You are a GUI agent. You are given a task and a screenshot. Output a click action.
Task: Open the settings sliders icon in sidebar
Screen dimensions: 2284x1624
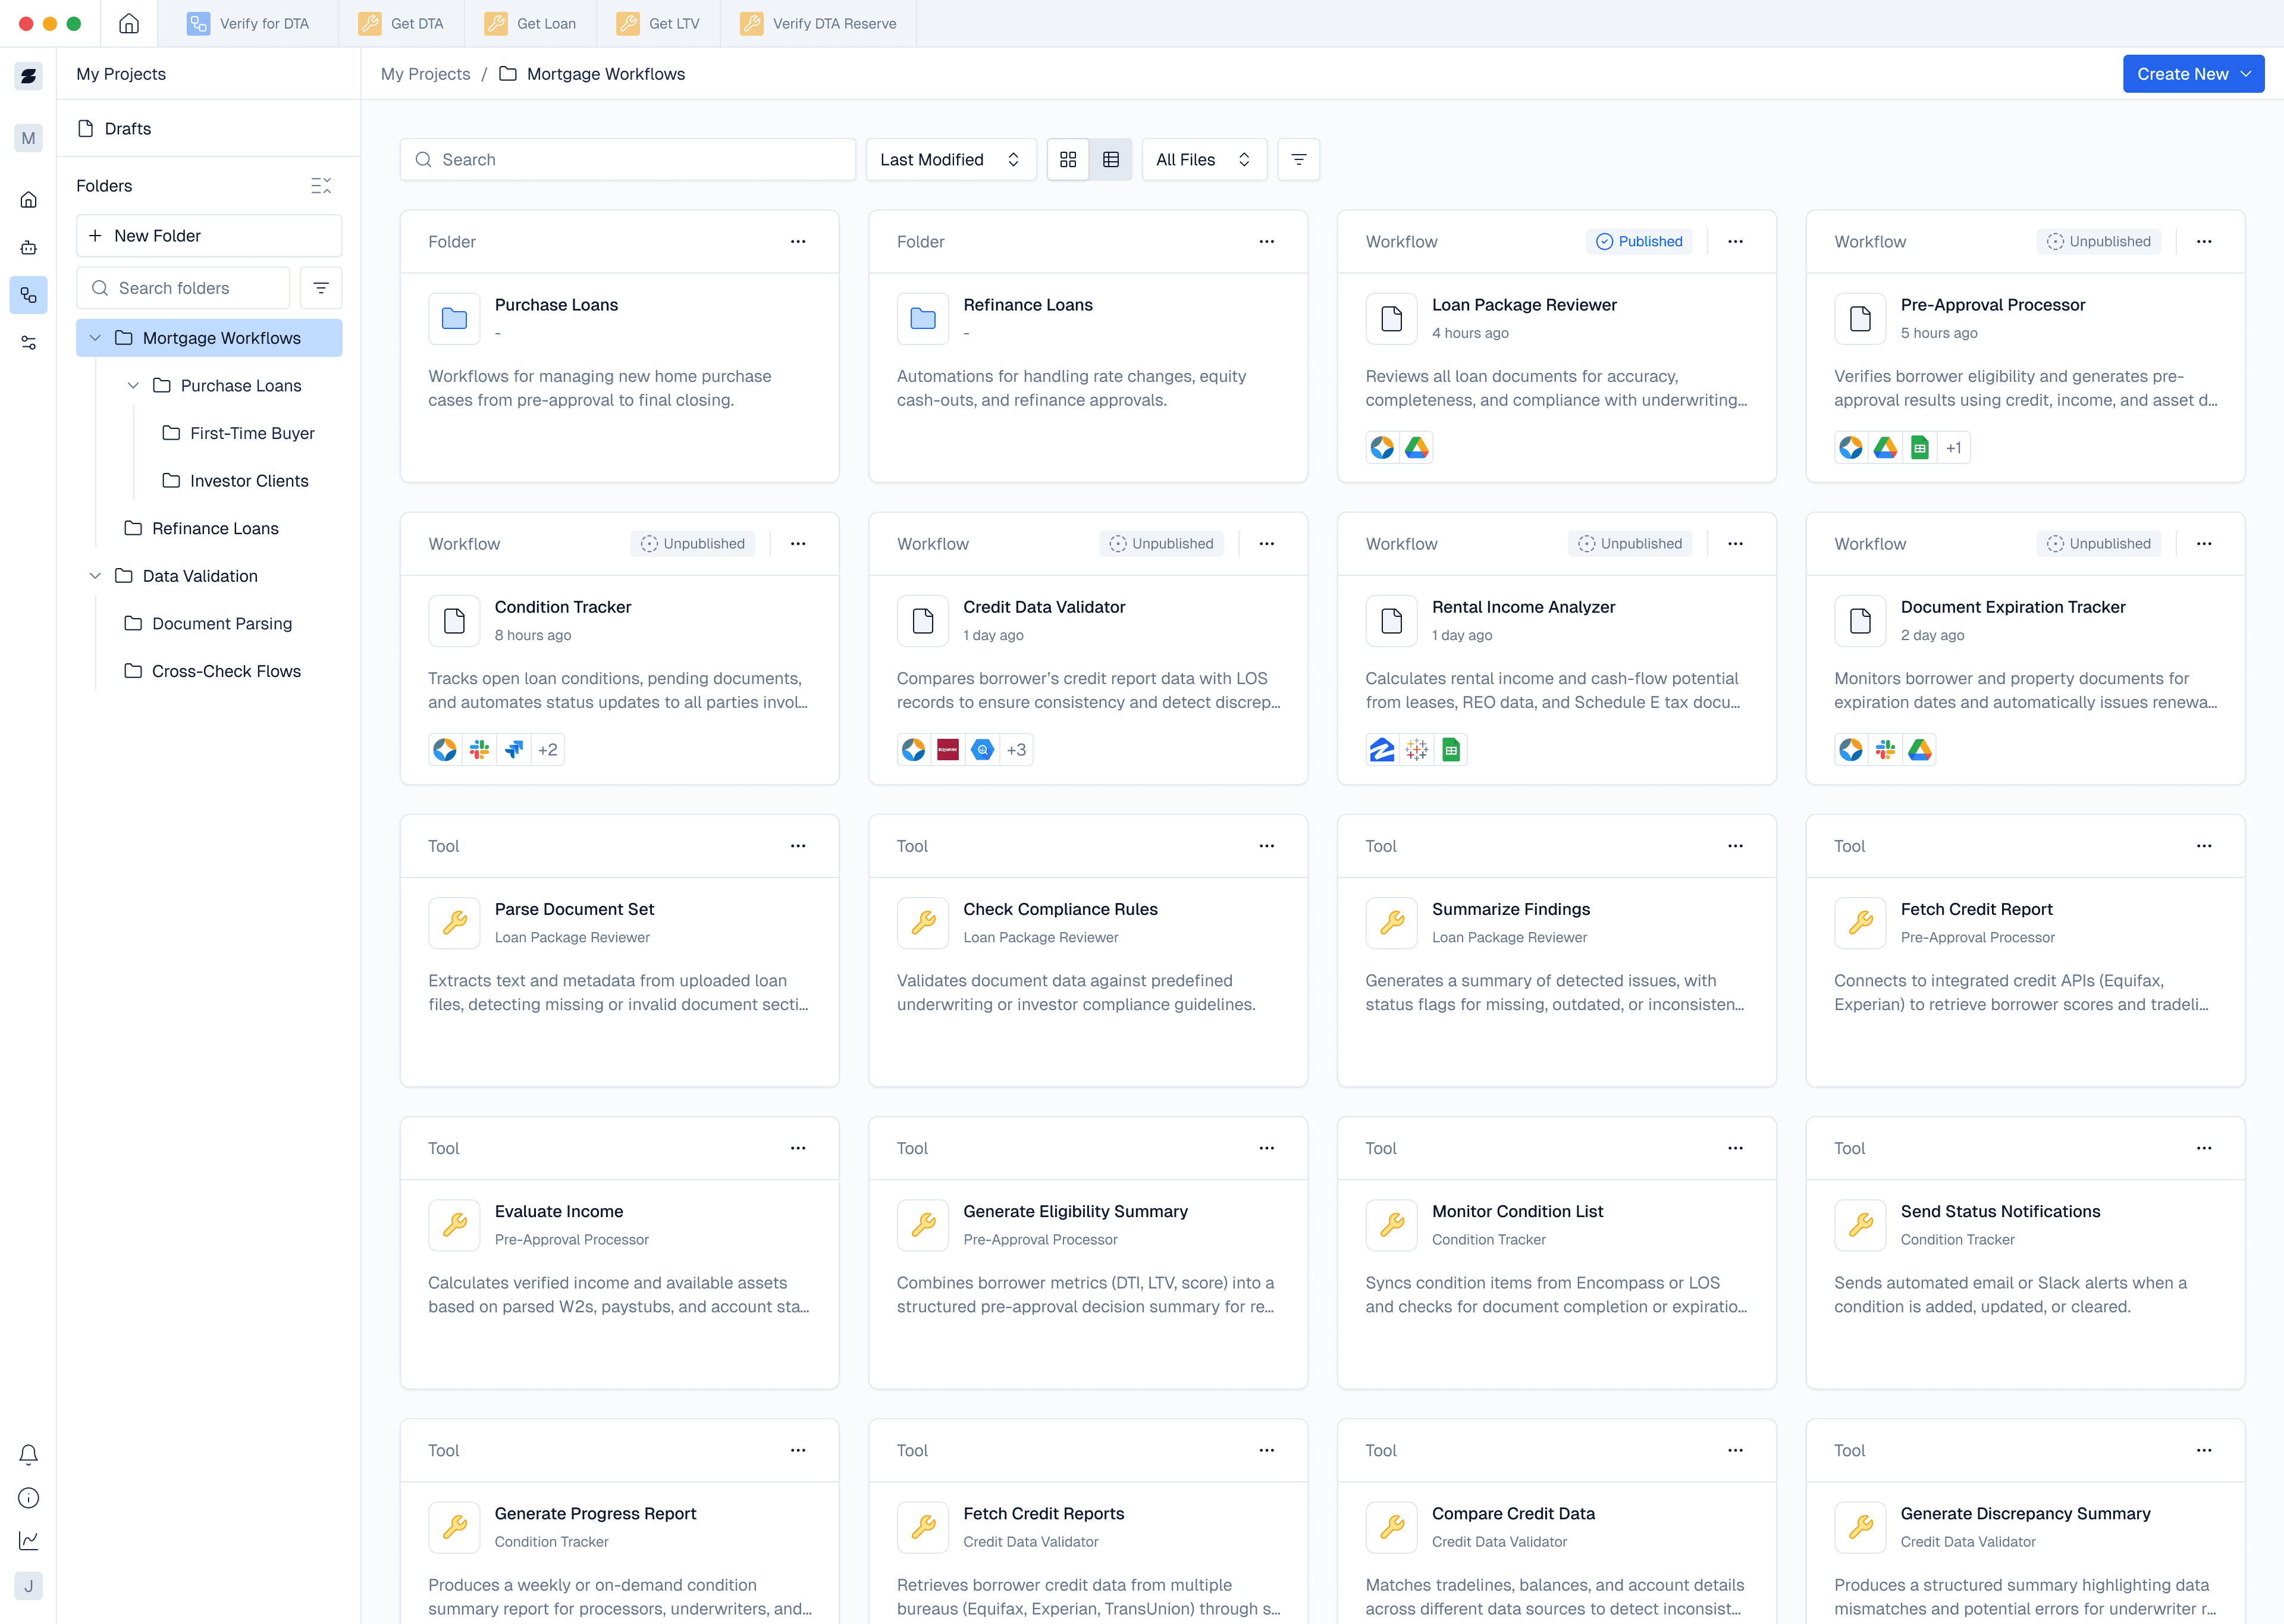coord(28,343)
